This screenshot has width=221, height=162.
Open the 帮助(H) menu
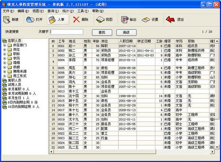[98, 11]
